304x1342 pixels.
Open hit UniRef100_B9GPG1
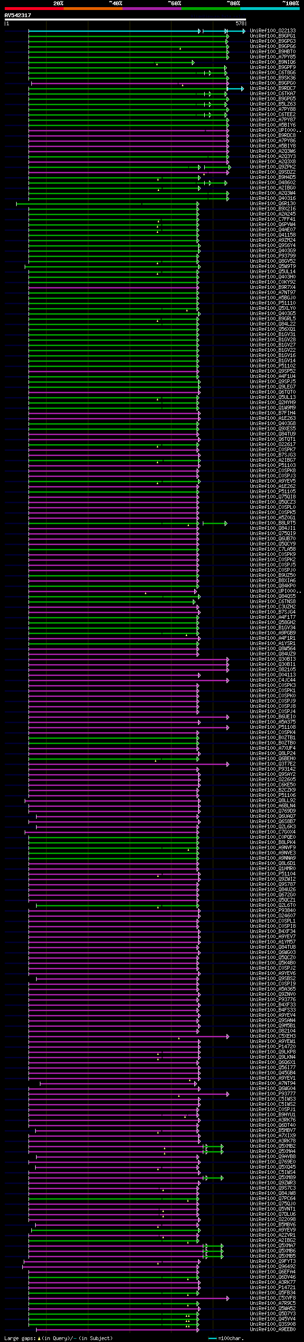[x=273, y=36]
